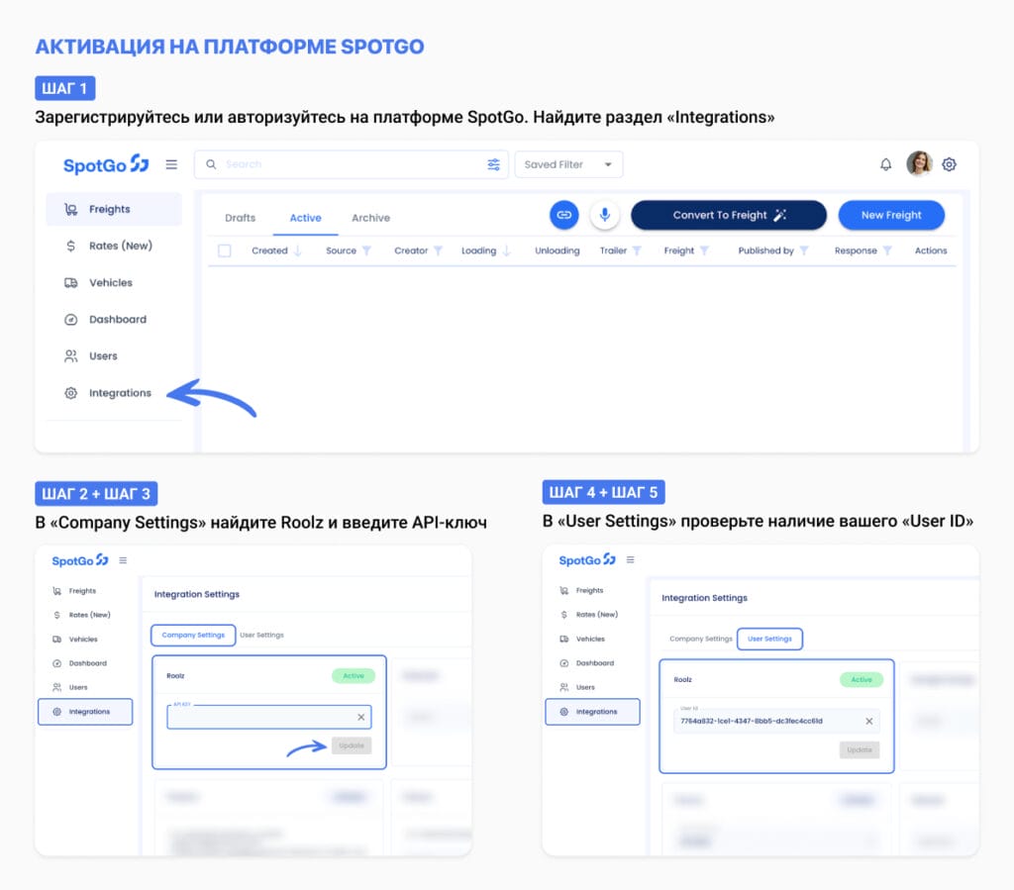
Task: Open the Trailer column filter chevron
Action: [638, 250]
